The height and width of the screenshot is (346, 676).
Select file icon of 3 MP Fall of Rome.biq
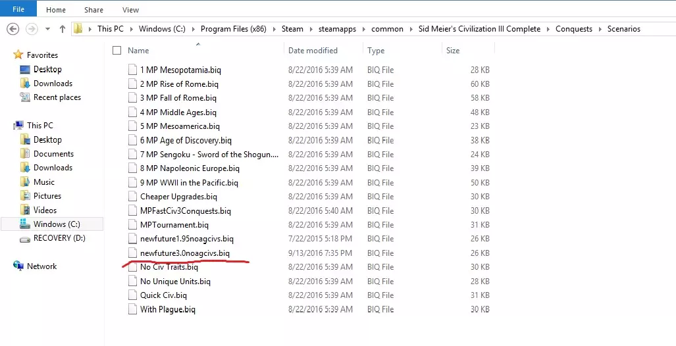point(132,98)
